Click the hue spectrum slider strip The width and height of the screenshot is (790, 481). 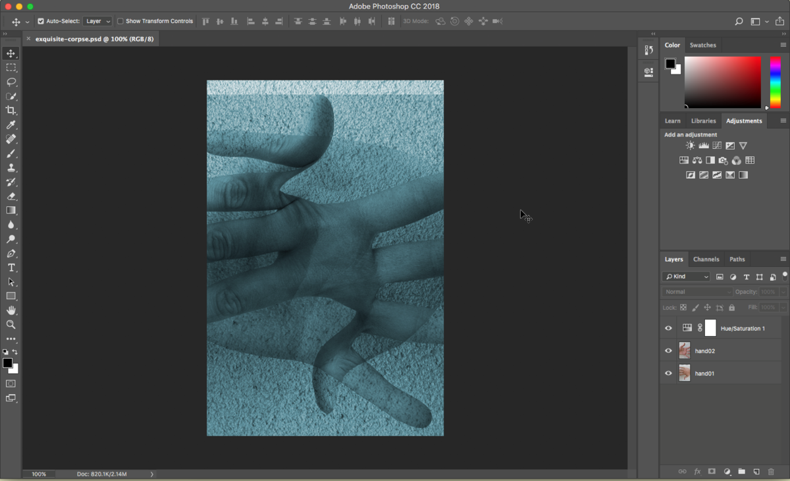(x=775, y=82)
